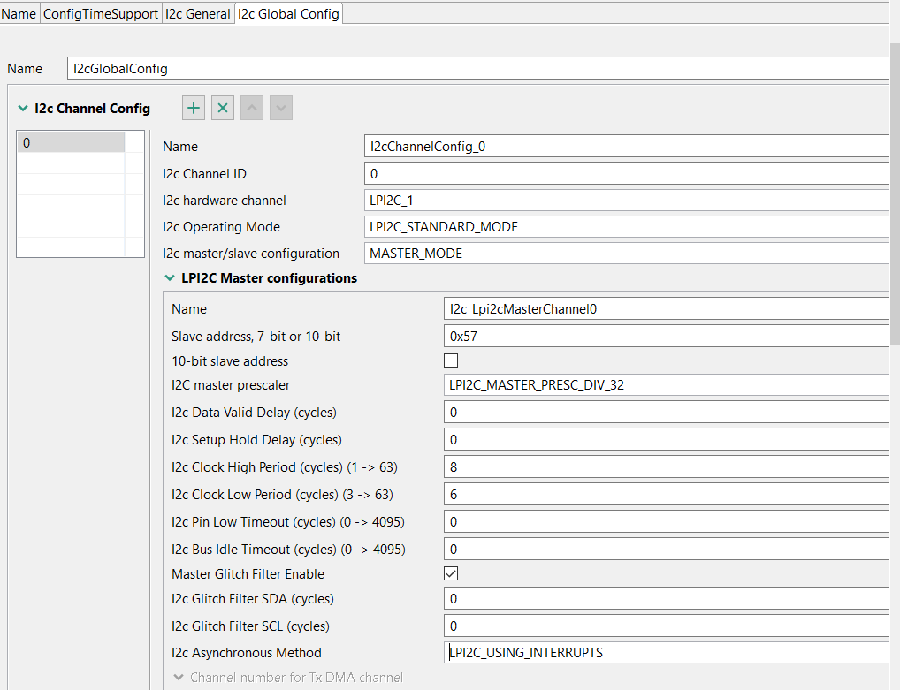Switch to the I2c General tab

pos(198,12)
